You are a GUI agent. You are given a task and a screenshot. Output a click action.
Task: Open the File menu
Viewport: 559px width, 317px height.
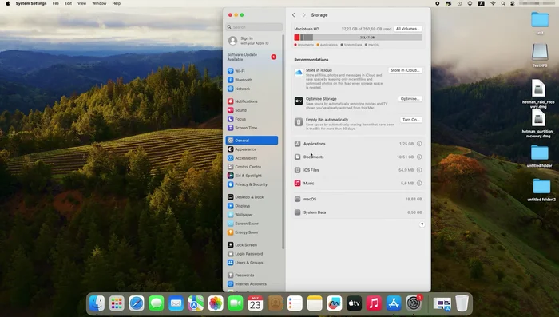pos(56,3)
